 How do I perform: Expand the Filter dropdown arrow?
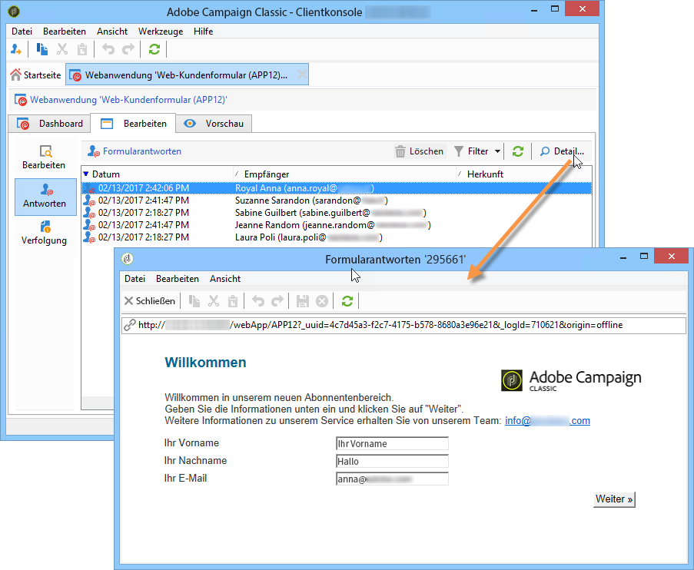497,151
